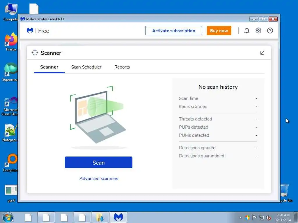Click the colorful tray icon beside the flag
This screenshot has width=298, height=223.
tap(247, 217)
